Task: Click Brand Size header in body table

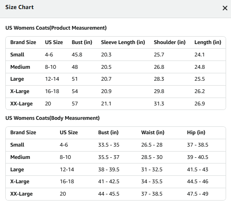Action: point(23,133)
